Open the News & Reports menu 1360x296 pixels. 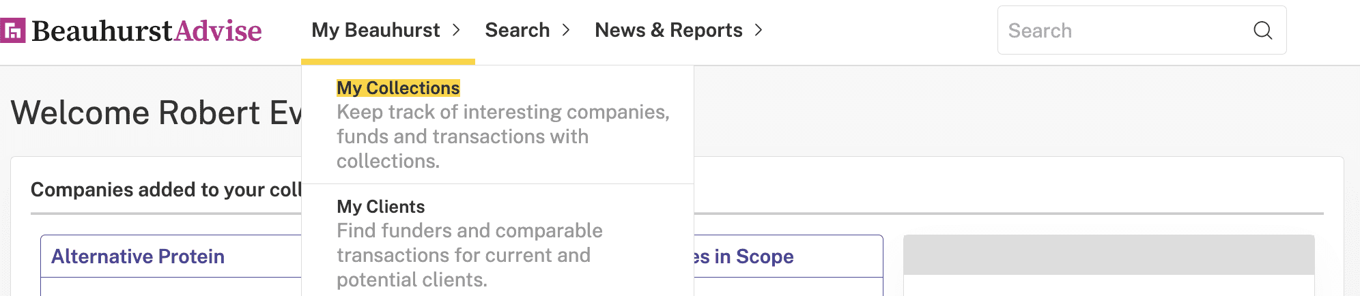coord(668,30)
